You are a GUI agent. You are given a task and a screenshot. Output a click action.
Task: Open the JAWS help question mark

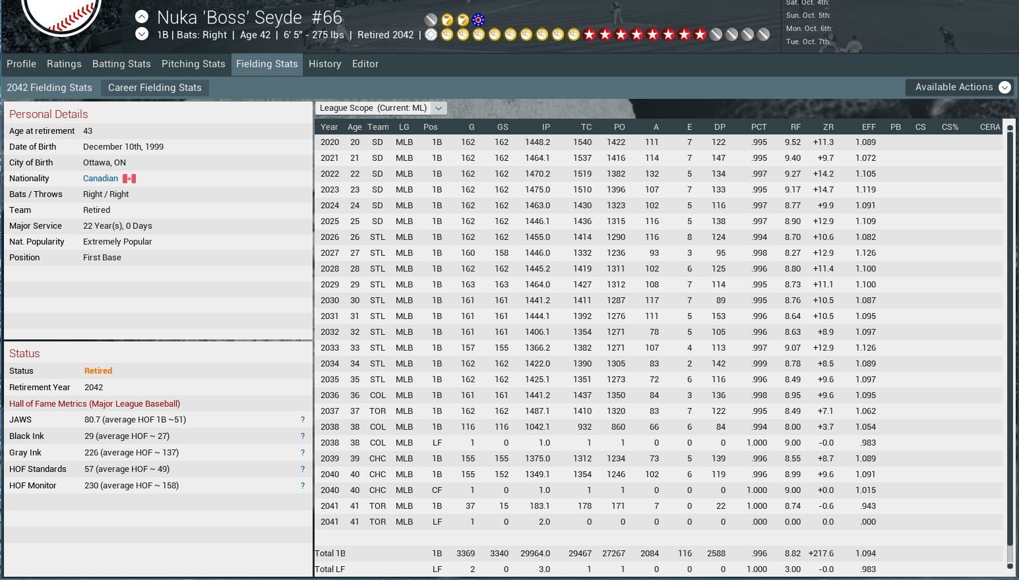pos(303,420)
